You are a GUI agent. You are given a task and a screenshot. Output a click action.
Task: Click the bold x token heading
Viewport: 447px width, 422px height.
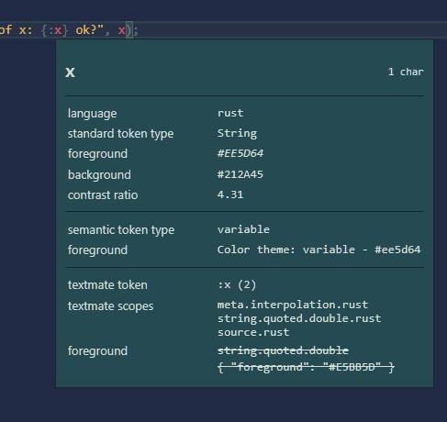(x=70, y=72)
